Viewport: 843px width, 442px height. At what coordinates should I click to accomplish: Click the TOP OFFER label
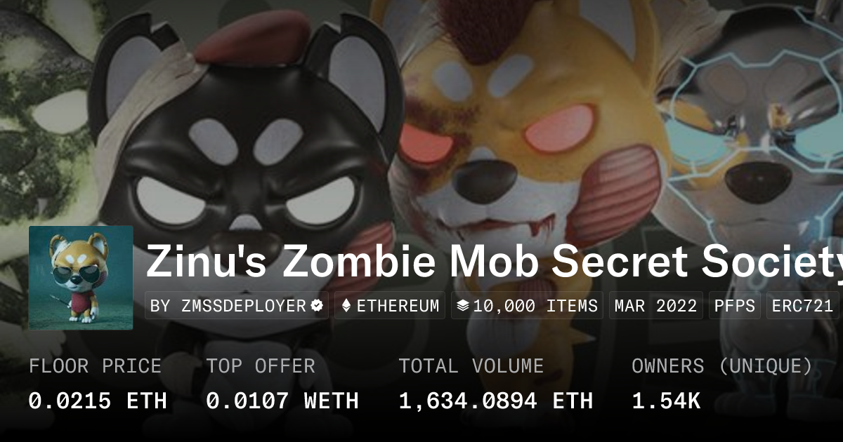point(261,366)
